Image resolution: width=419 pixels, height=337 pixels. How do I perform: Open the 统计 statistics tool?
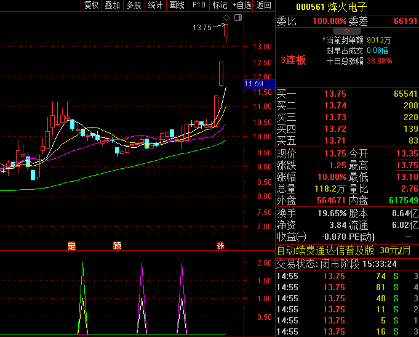point(155,6)
